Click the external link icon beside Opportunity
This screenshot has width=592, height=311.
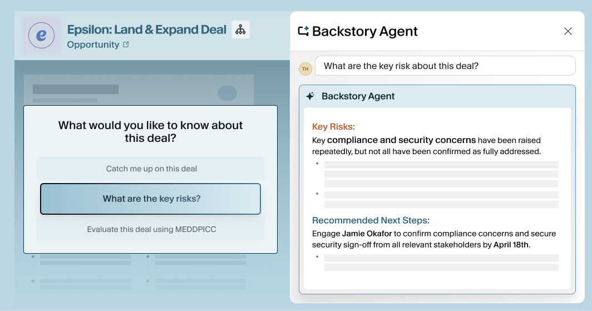pos(126,45)
